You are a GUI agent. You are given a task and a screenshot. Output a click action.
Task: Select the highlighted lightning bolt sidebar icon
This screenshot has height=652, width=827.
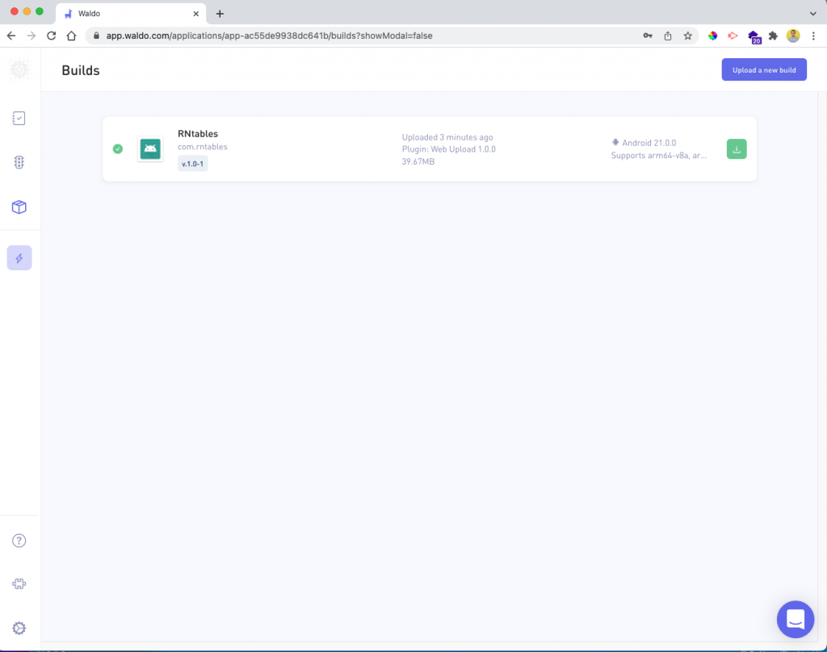coord(19,257)
